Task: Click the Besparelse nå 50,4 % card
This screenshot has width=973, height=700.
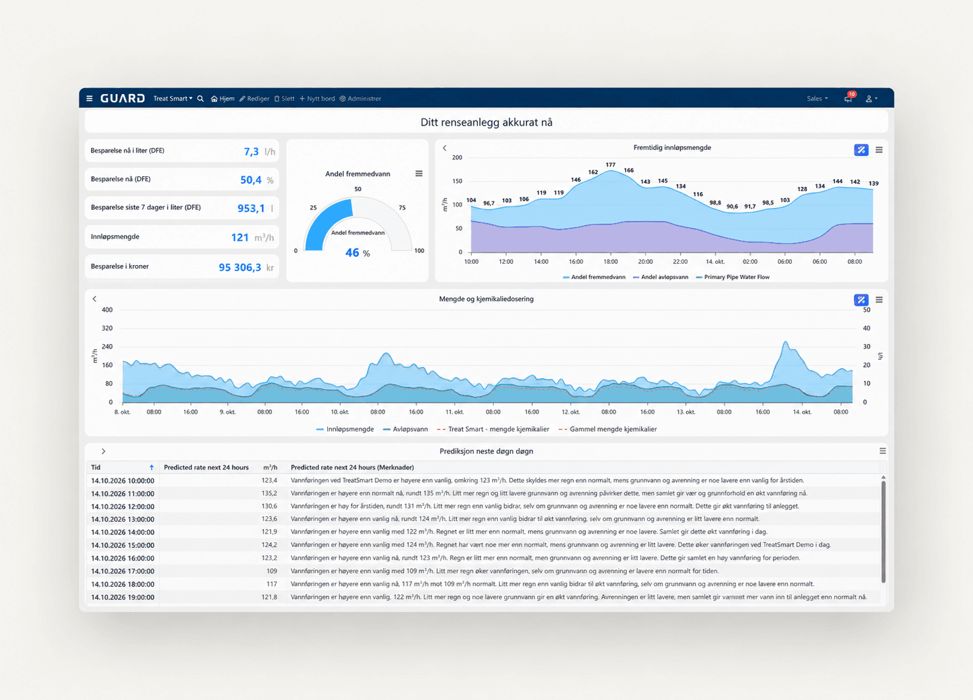Action: 182,179
